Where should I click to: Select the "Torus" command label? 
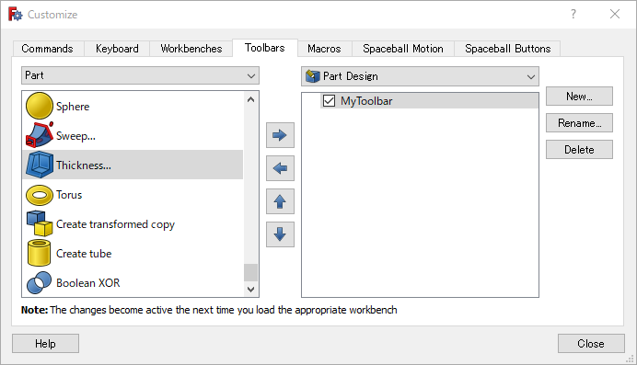(69, 195)
